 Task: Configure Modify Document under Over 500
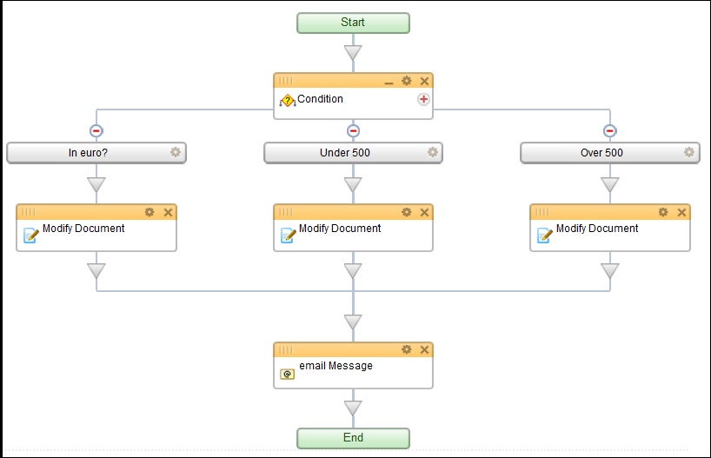tap(663, 212)
